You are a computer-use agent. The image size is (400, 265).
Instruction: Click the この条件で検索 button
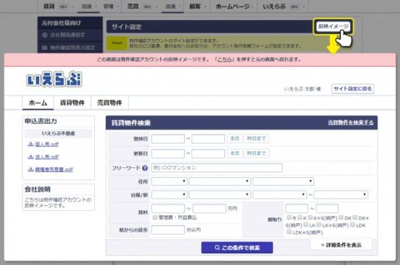tap(237, 247)
